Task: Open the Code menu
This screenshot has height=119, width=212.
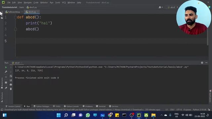Action: (x=36, y=3)
